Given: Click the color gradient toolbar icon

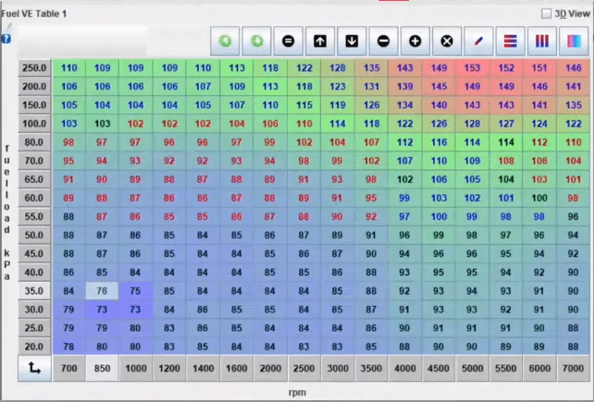Looking at the screenshot, I should point(574,41).
